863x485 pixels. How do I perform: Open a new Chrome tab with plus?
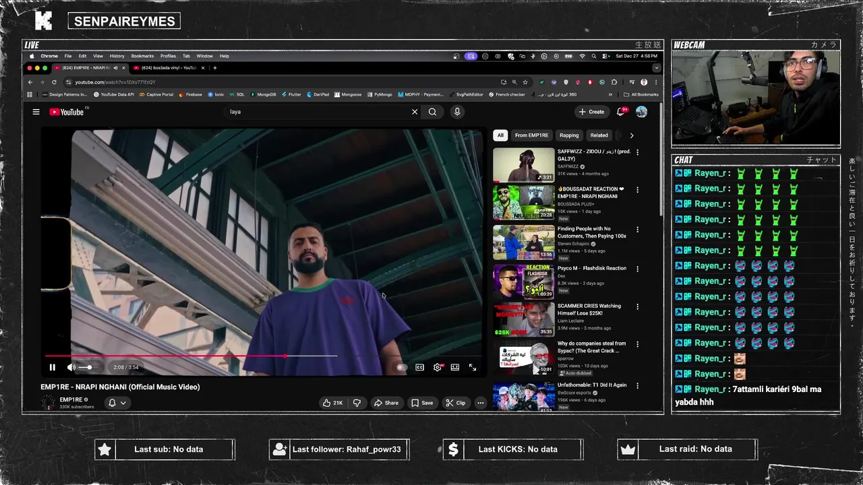pyautogui.click(x=215, y=68)
